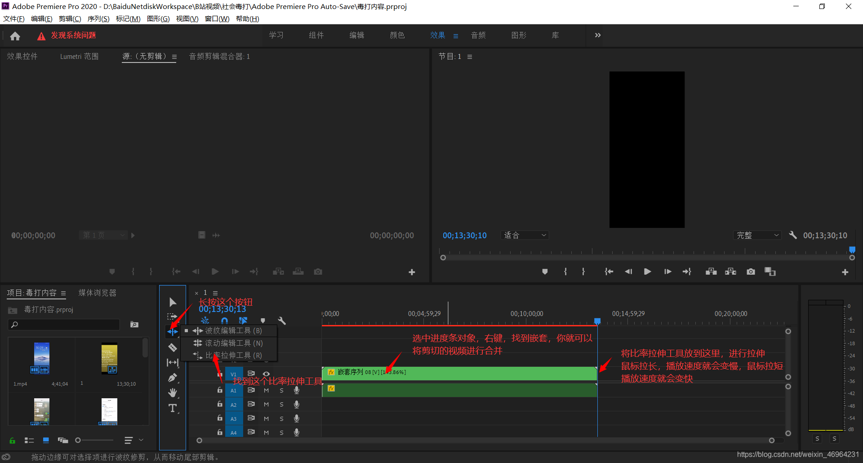Step back one frame in program monitor
The height and width of the screenshot is (463, 863).
[628, 272]
